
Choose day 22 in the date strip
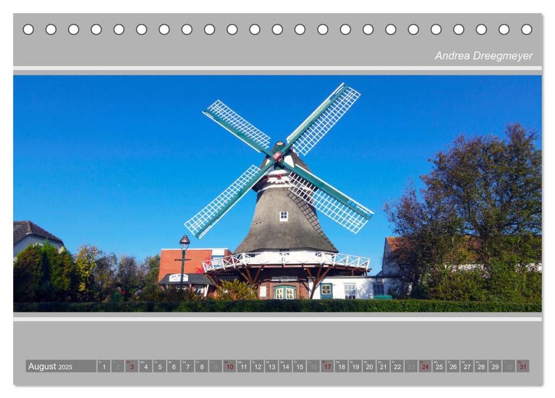(x=397, y=366)
